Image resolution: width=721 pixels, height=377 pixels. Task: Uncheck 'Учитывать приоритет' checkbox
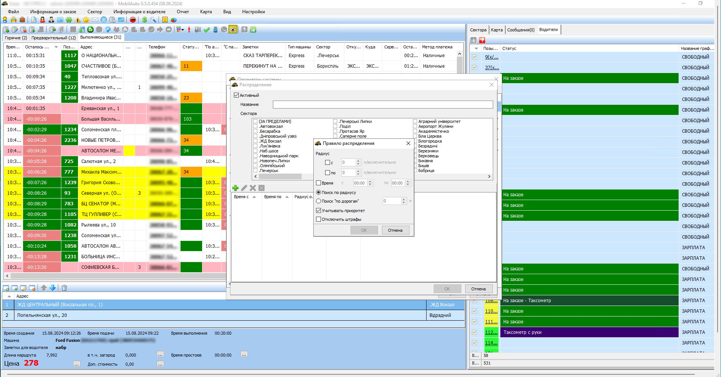point(319,211)
